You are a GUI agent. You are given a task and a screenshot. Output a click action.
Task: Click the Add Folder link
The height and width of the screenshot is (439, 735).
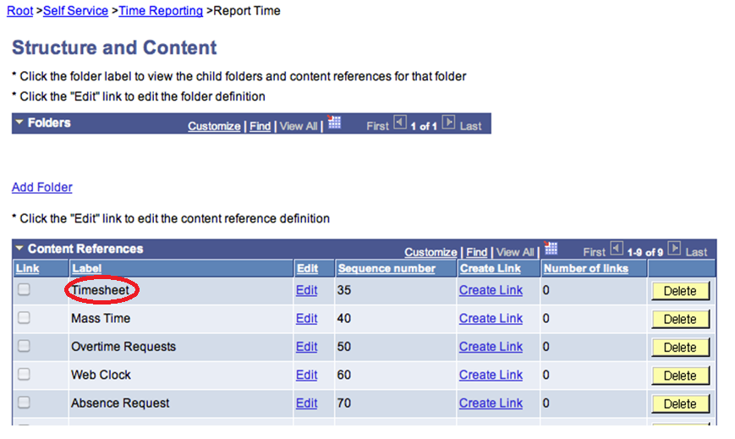point(42,187)
